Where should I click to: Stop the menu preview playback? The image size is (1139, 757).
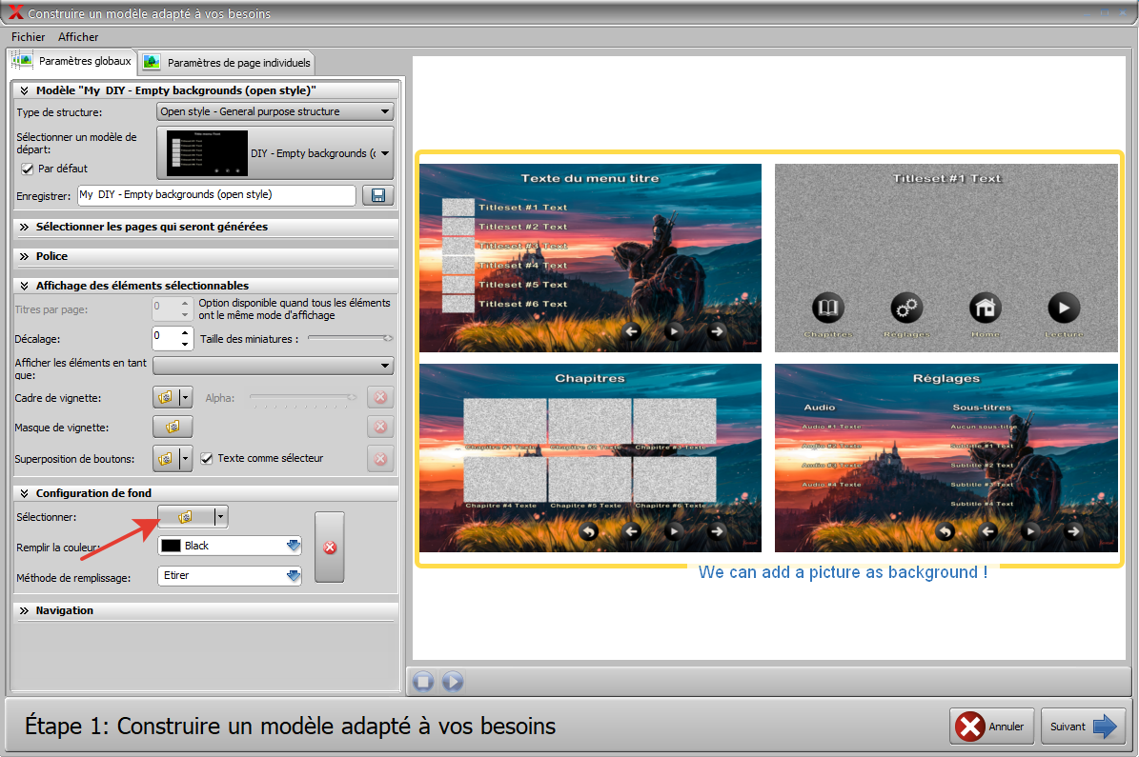[423, 682]
